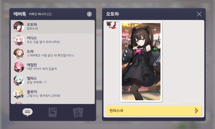Viewport: 215px width, 129px height.
Task: Open the heart photo cards gallery icon
Action: [x=78, y=112]
